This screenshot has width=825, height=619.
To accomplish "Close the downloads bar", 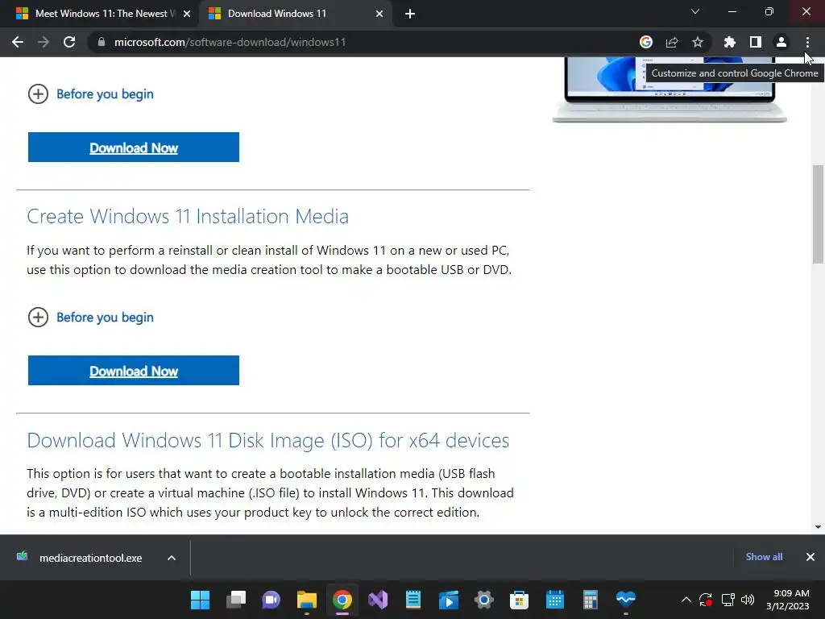I will point(810,557).
